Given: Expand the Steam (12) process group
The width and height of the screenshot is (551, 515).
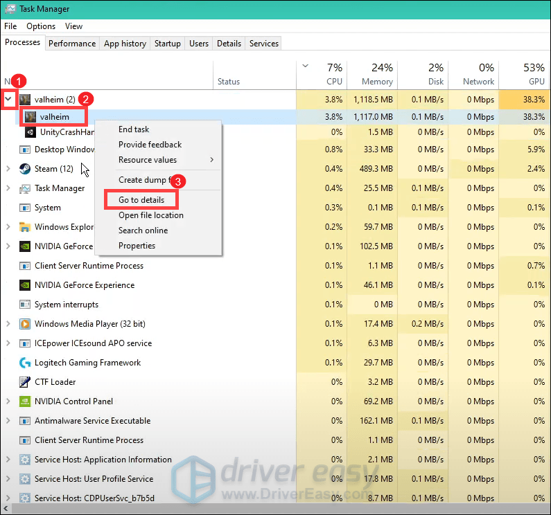Looking at the screenshot, I should (8, 169).
